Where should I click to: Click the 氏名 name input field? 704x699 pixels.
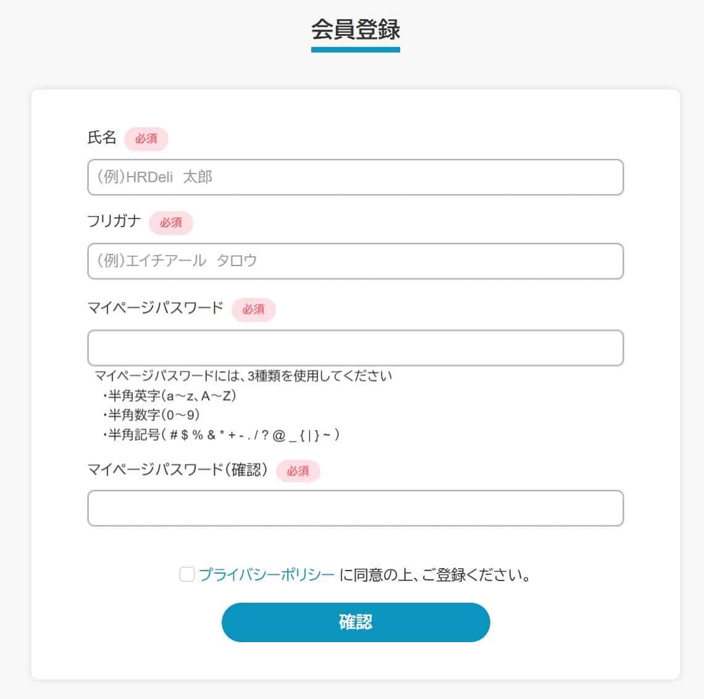pyautogui.click(x=355, y=178)
